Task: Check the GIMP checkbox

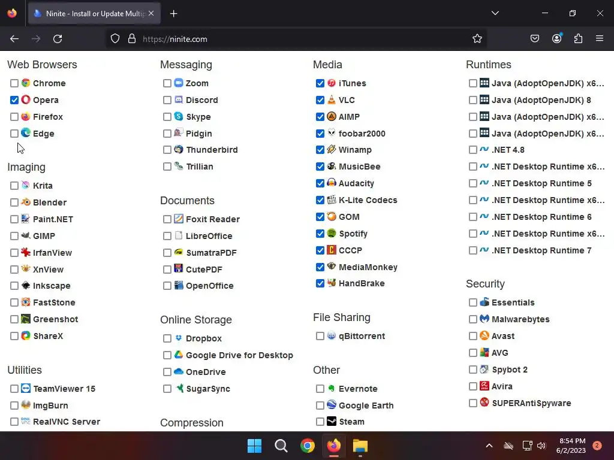Action: (x=14, y=236)
